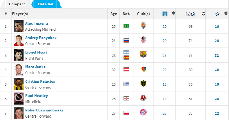Click the Uruguay flag icon
The image size is (229, 120).
pos(126,84)
